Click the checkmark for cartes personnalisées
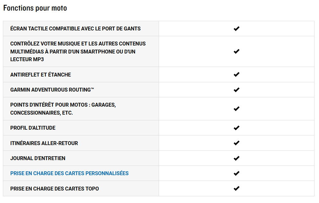The height and width of the screenshot is (203, 319). point(236,174)
